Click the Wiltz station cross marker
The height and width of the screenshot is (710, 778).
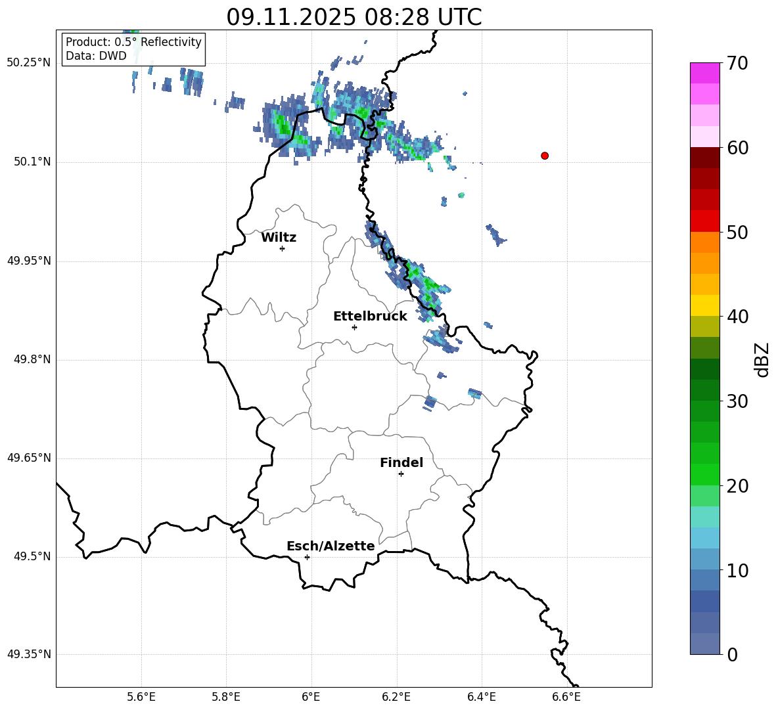[283, 248]
